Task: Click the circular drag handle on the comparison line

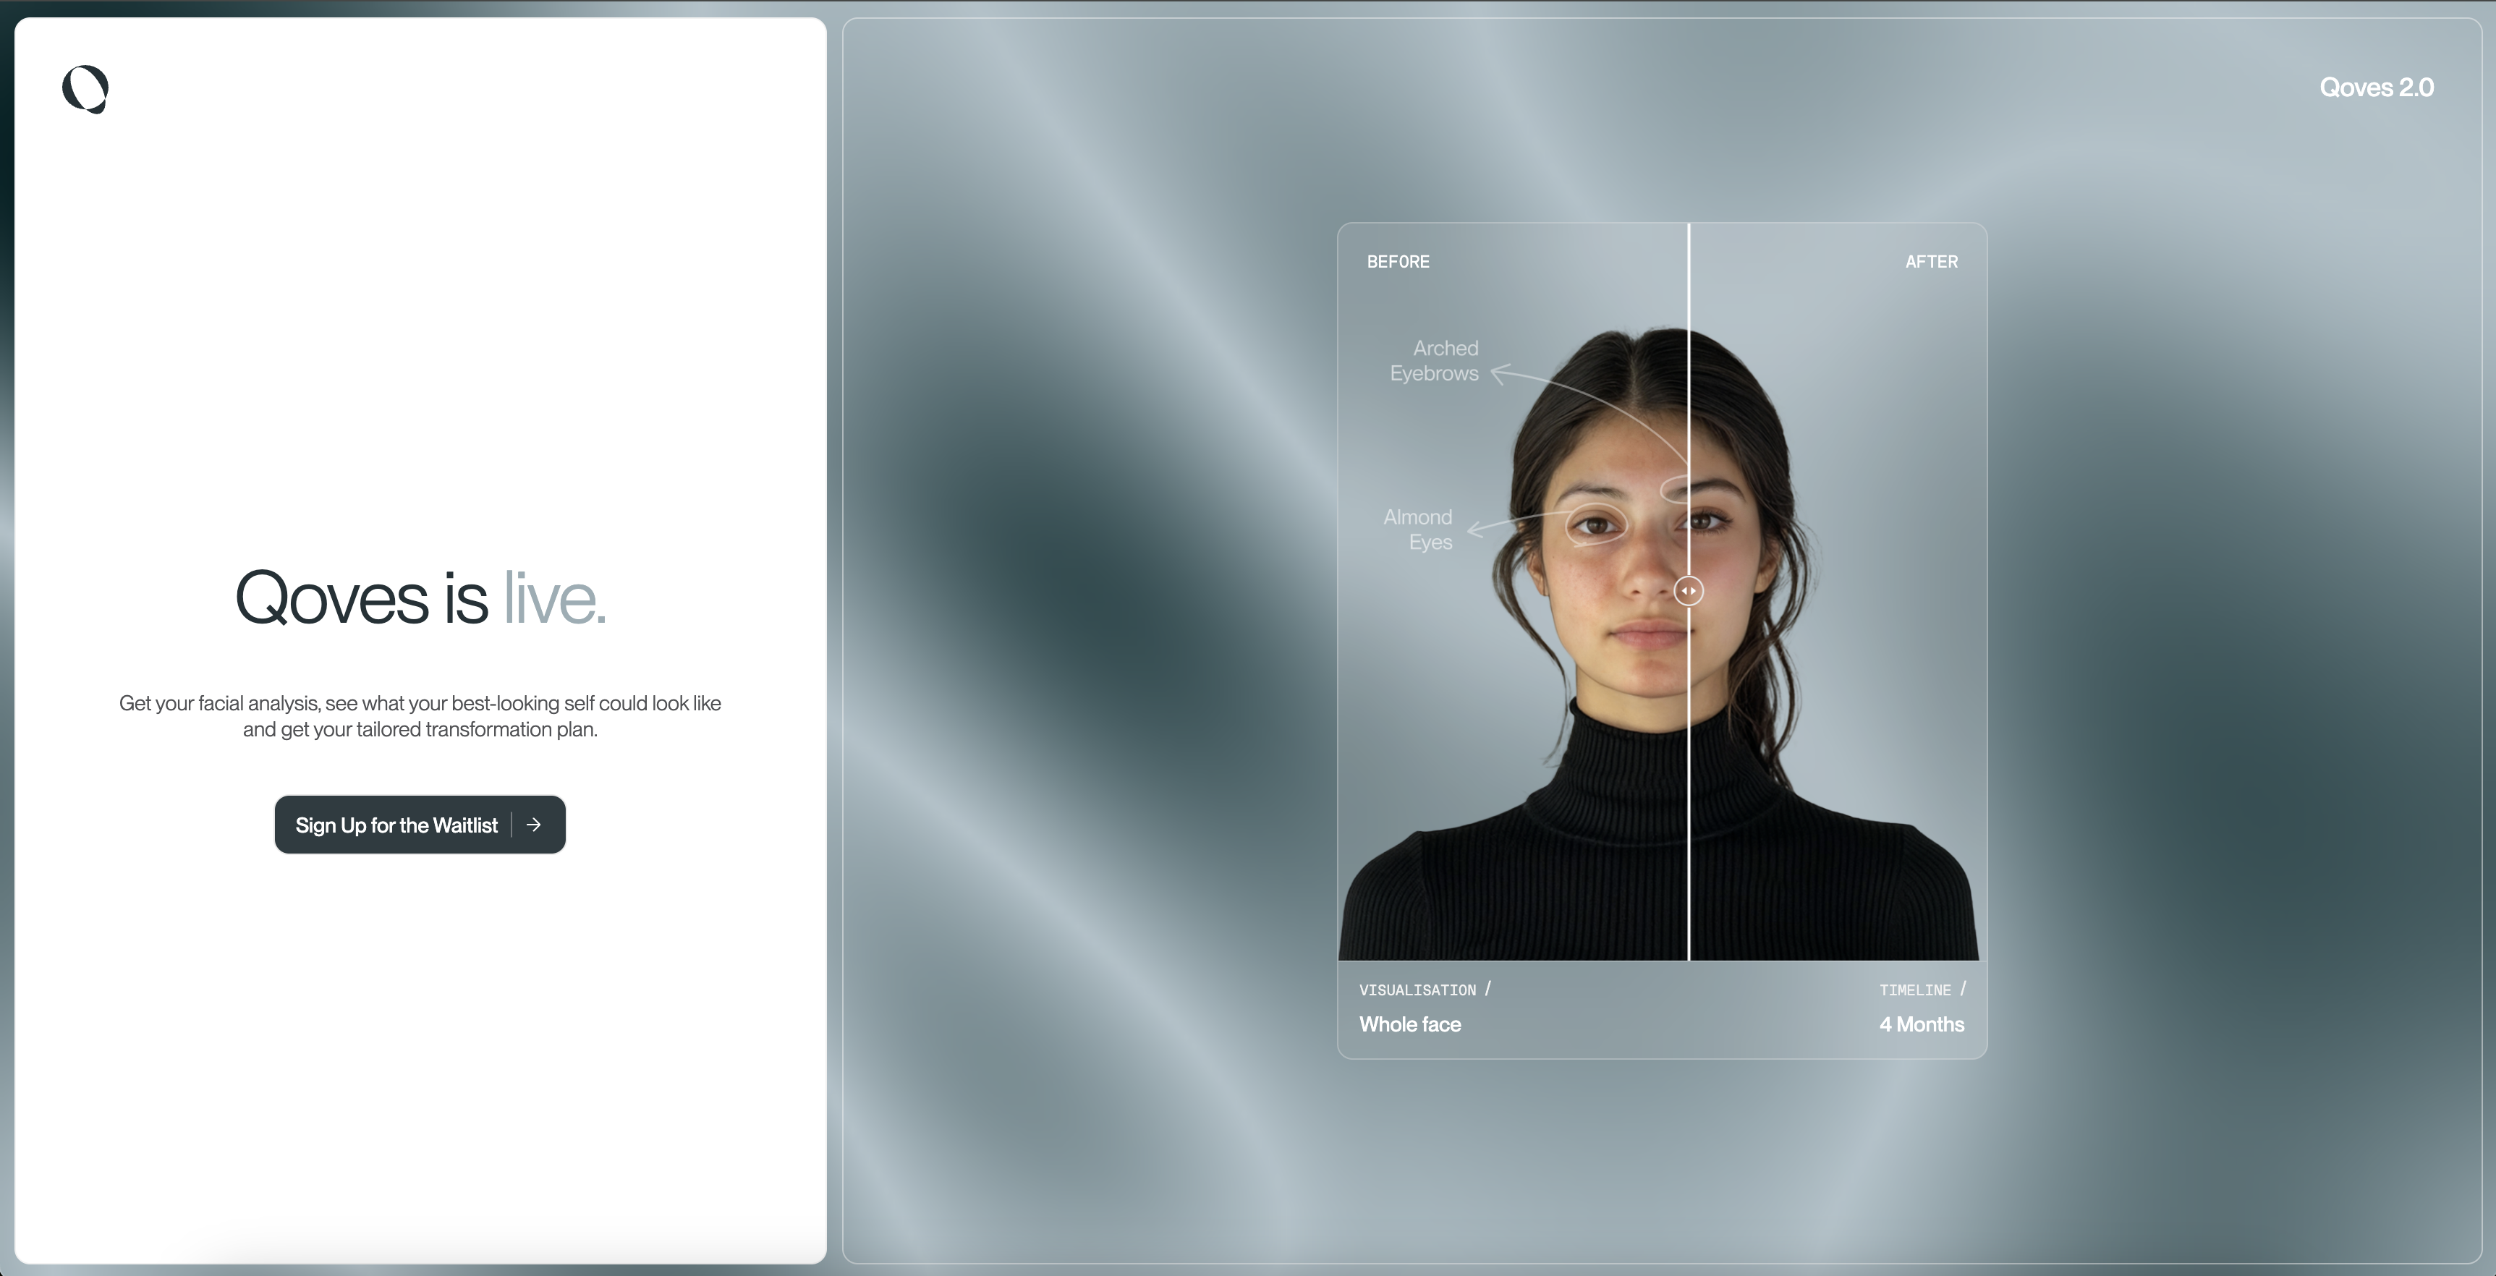Action: 1688,591
